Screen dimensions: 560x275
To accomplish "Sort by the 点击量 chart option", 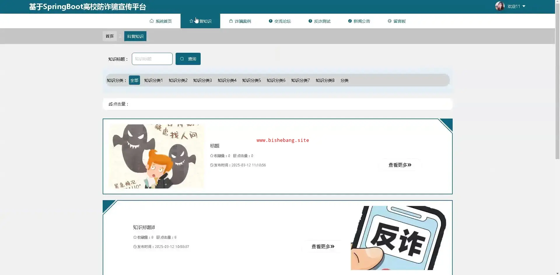I will tap(118, 104).
